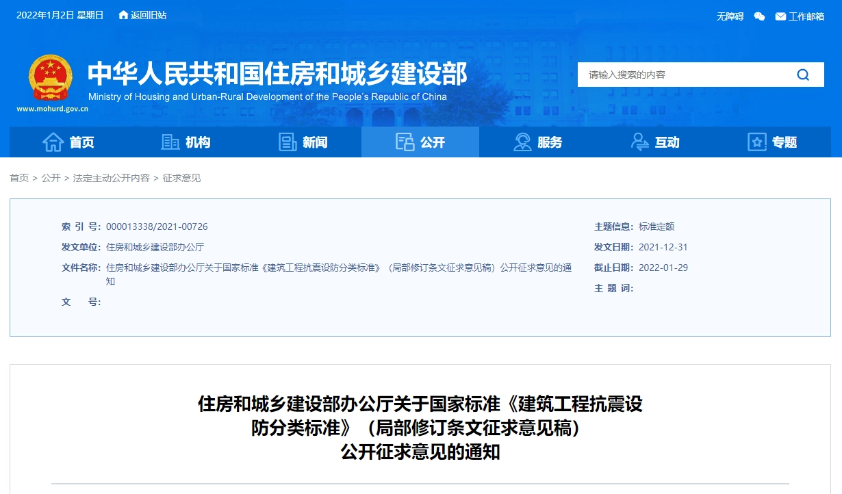The height and width of the screenshot is (494, 842).
Task: Click the building icon for 机构
Action: pyautogui.click(x=170, y=142)
